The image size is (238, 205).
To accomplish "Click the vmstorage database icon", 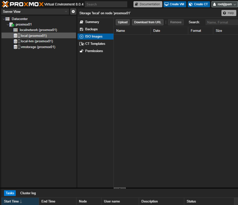I will coord(15,47).
